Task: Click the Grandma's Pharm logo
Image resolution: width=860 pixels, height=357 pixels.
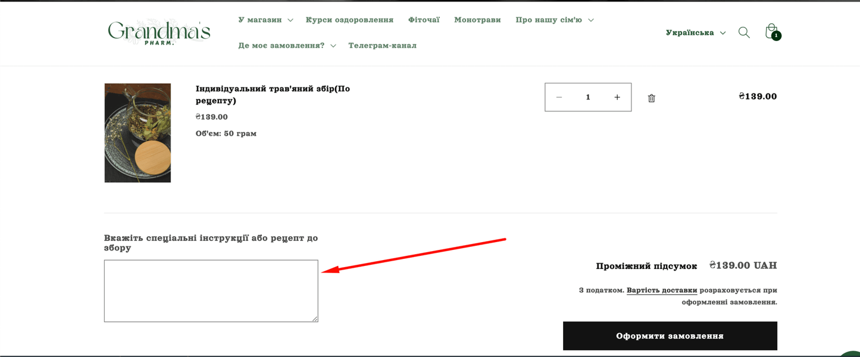Action: point(159,32)
